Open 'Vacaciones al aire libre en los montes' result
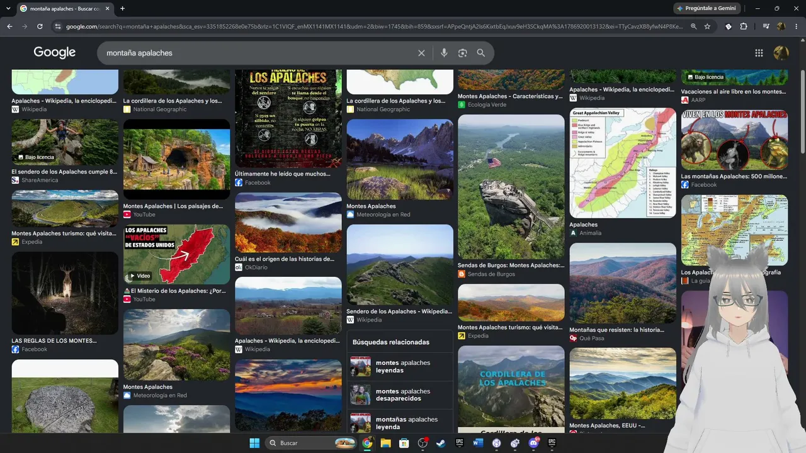Image resolution: width=806 pixels, height=453 pixels. point(734,91)
